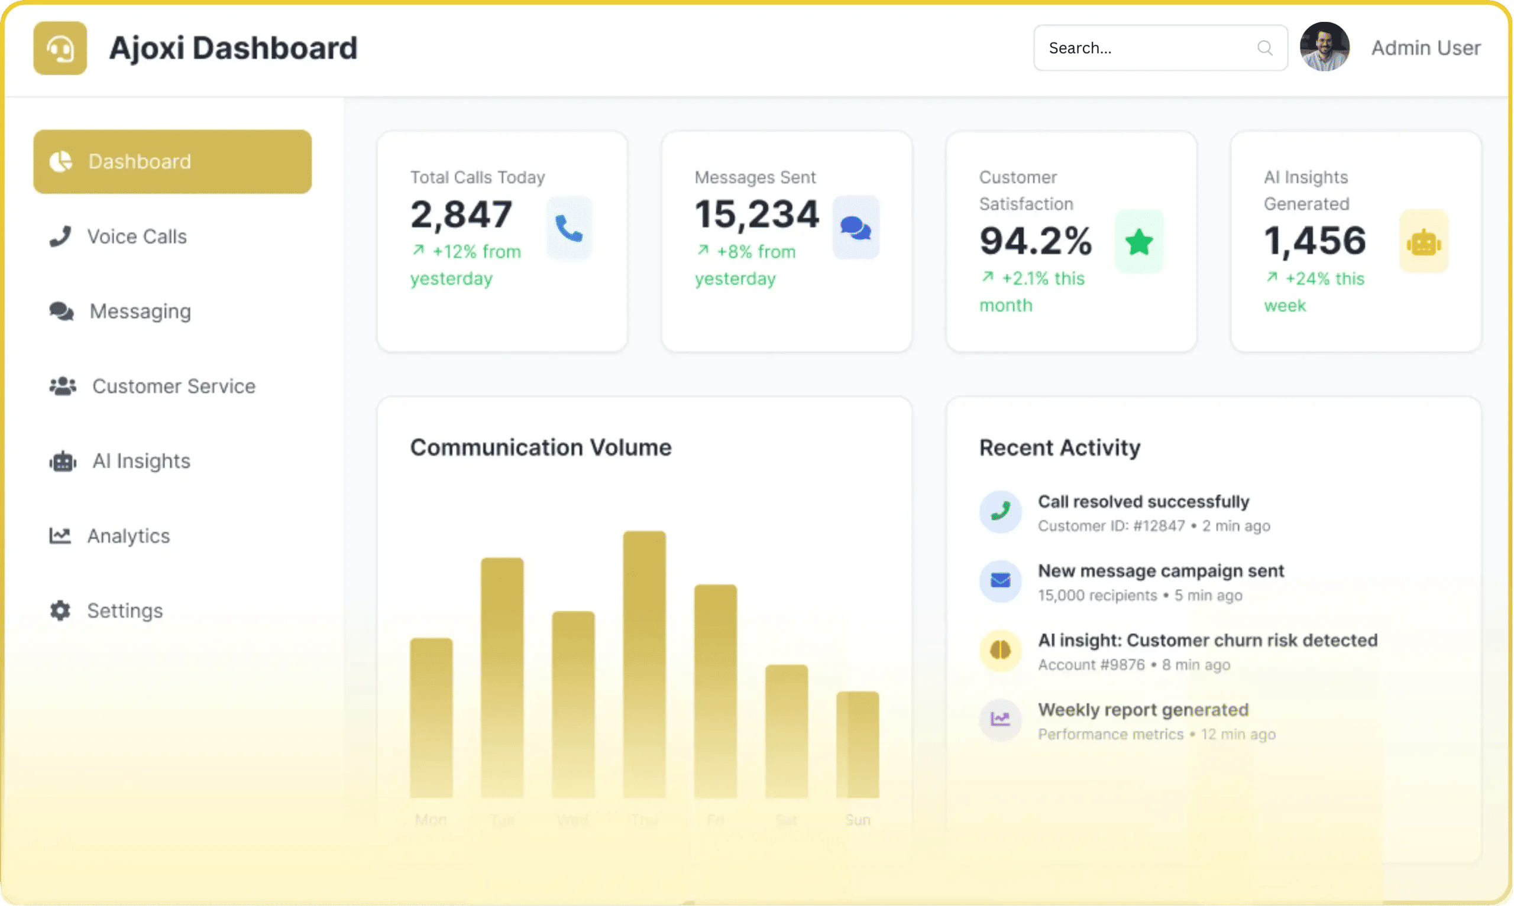Open the Messaging section
This screenshot has width=1514, height=906.
click(173, 311)
